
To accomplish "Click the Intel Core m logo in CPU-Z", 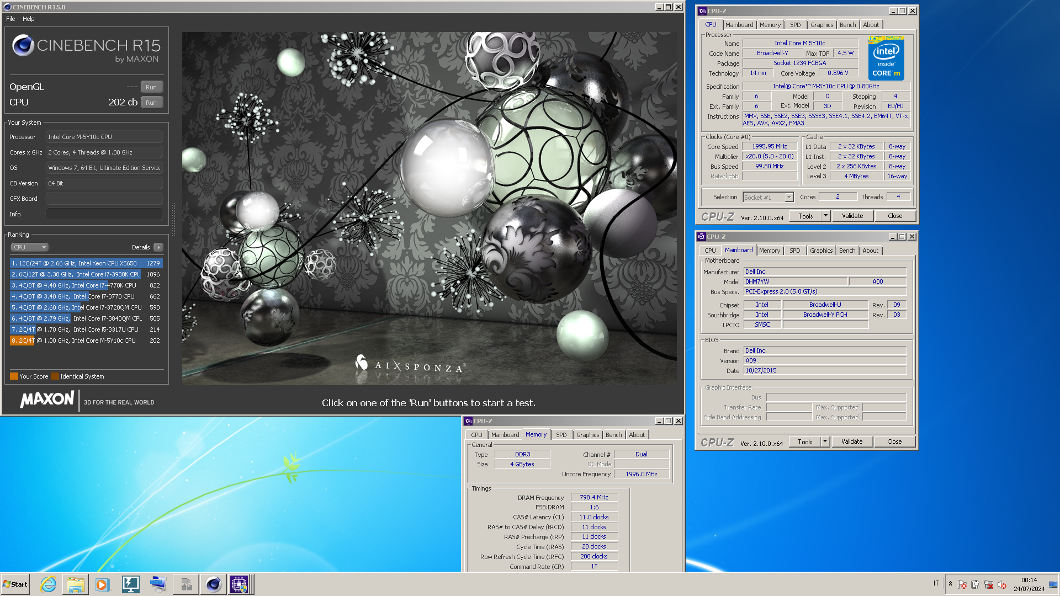I will [x=886, y=58].
